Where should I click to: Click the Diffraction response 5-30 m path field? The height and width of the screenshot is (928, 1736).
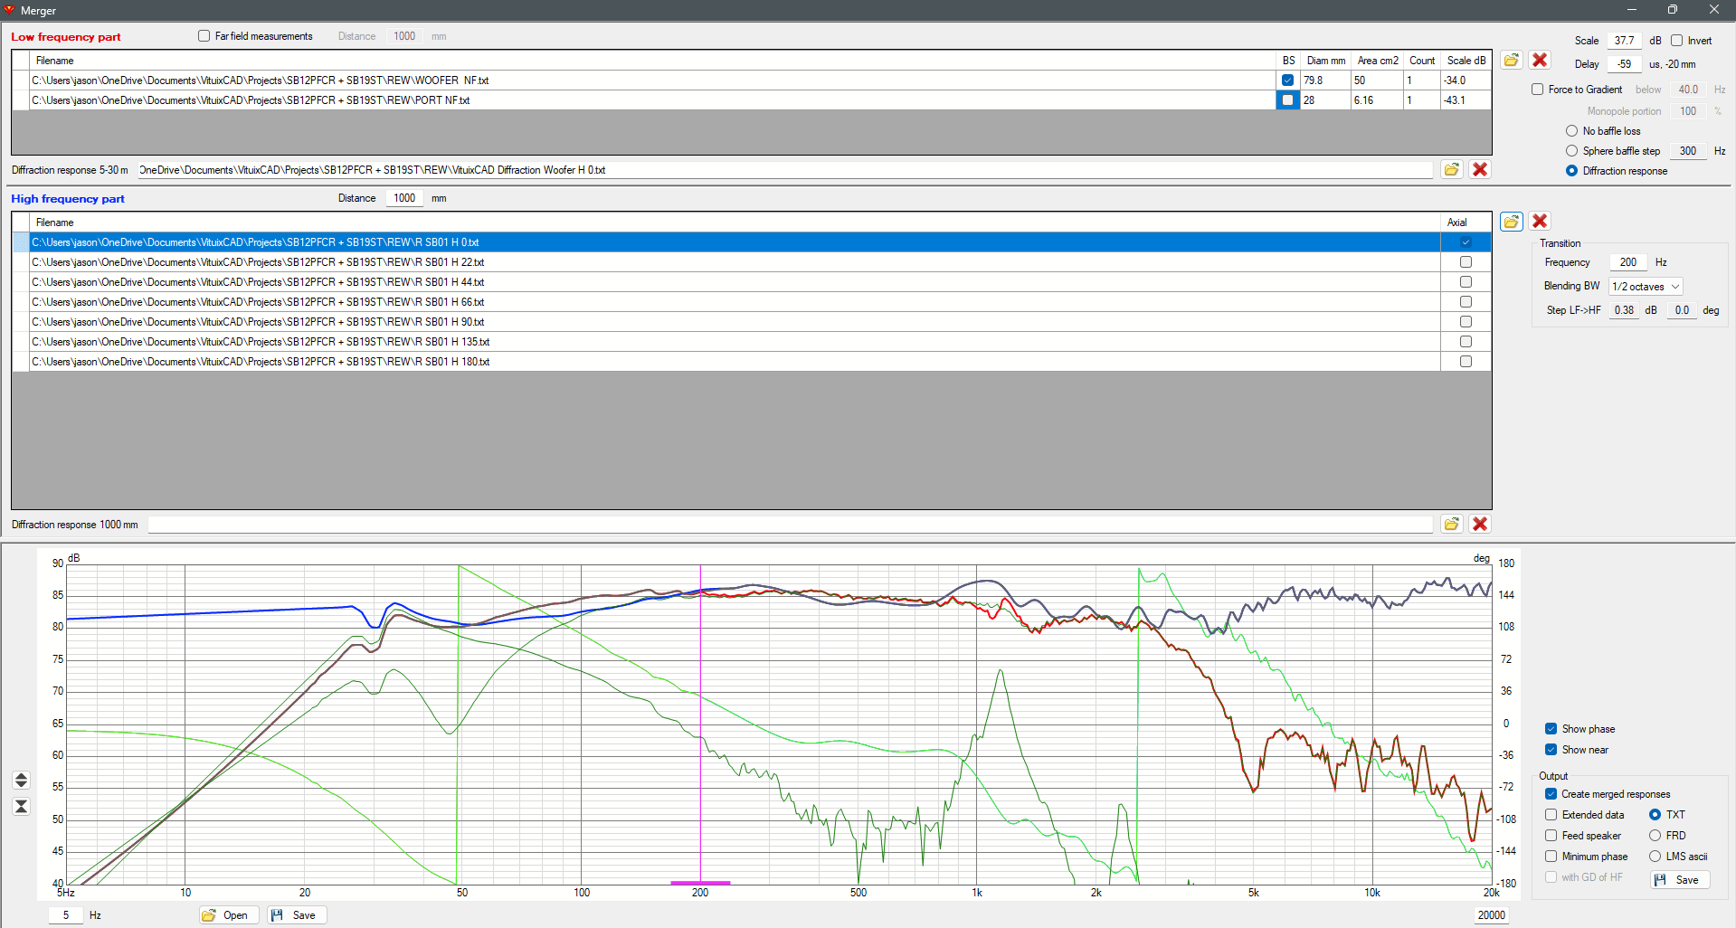tap(785, 170)
